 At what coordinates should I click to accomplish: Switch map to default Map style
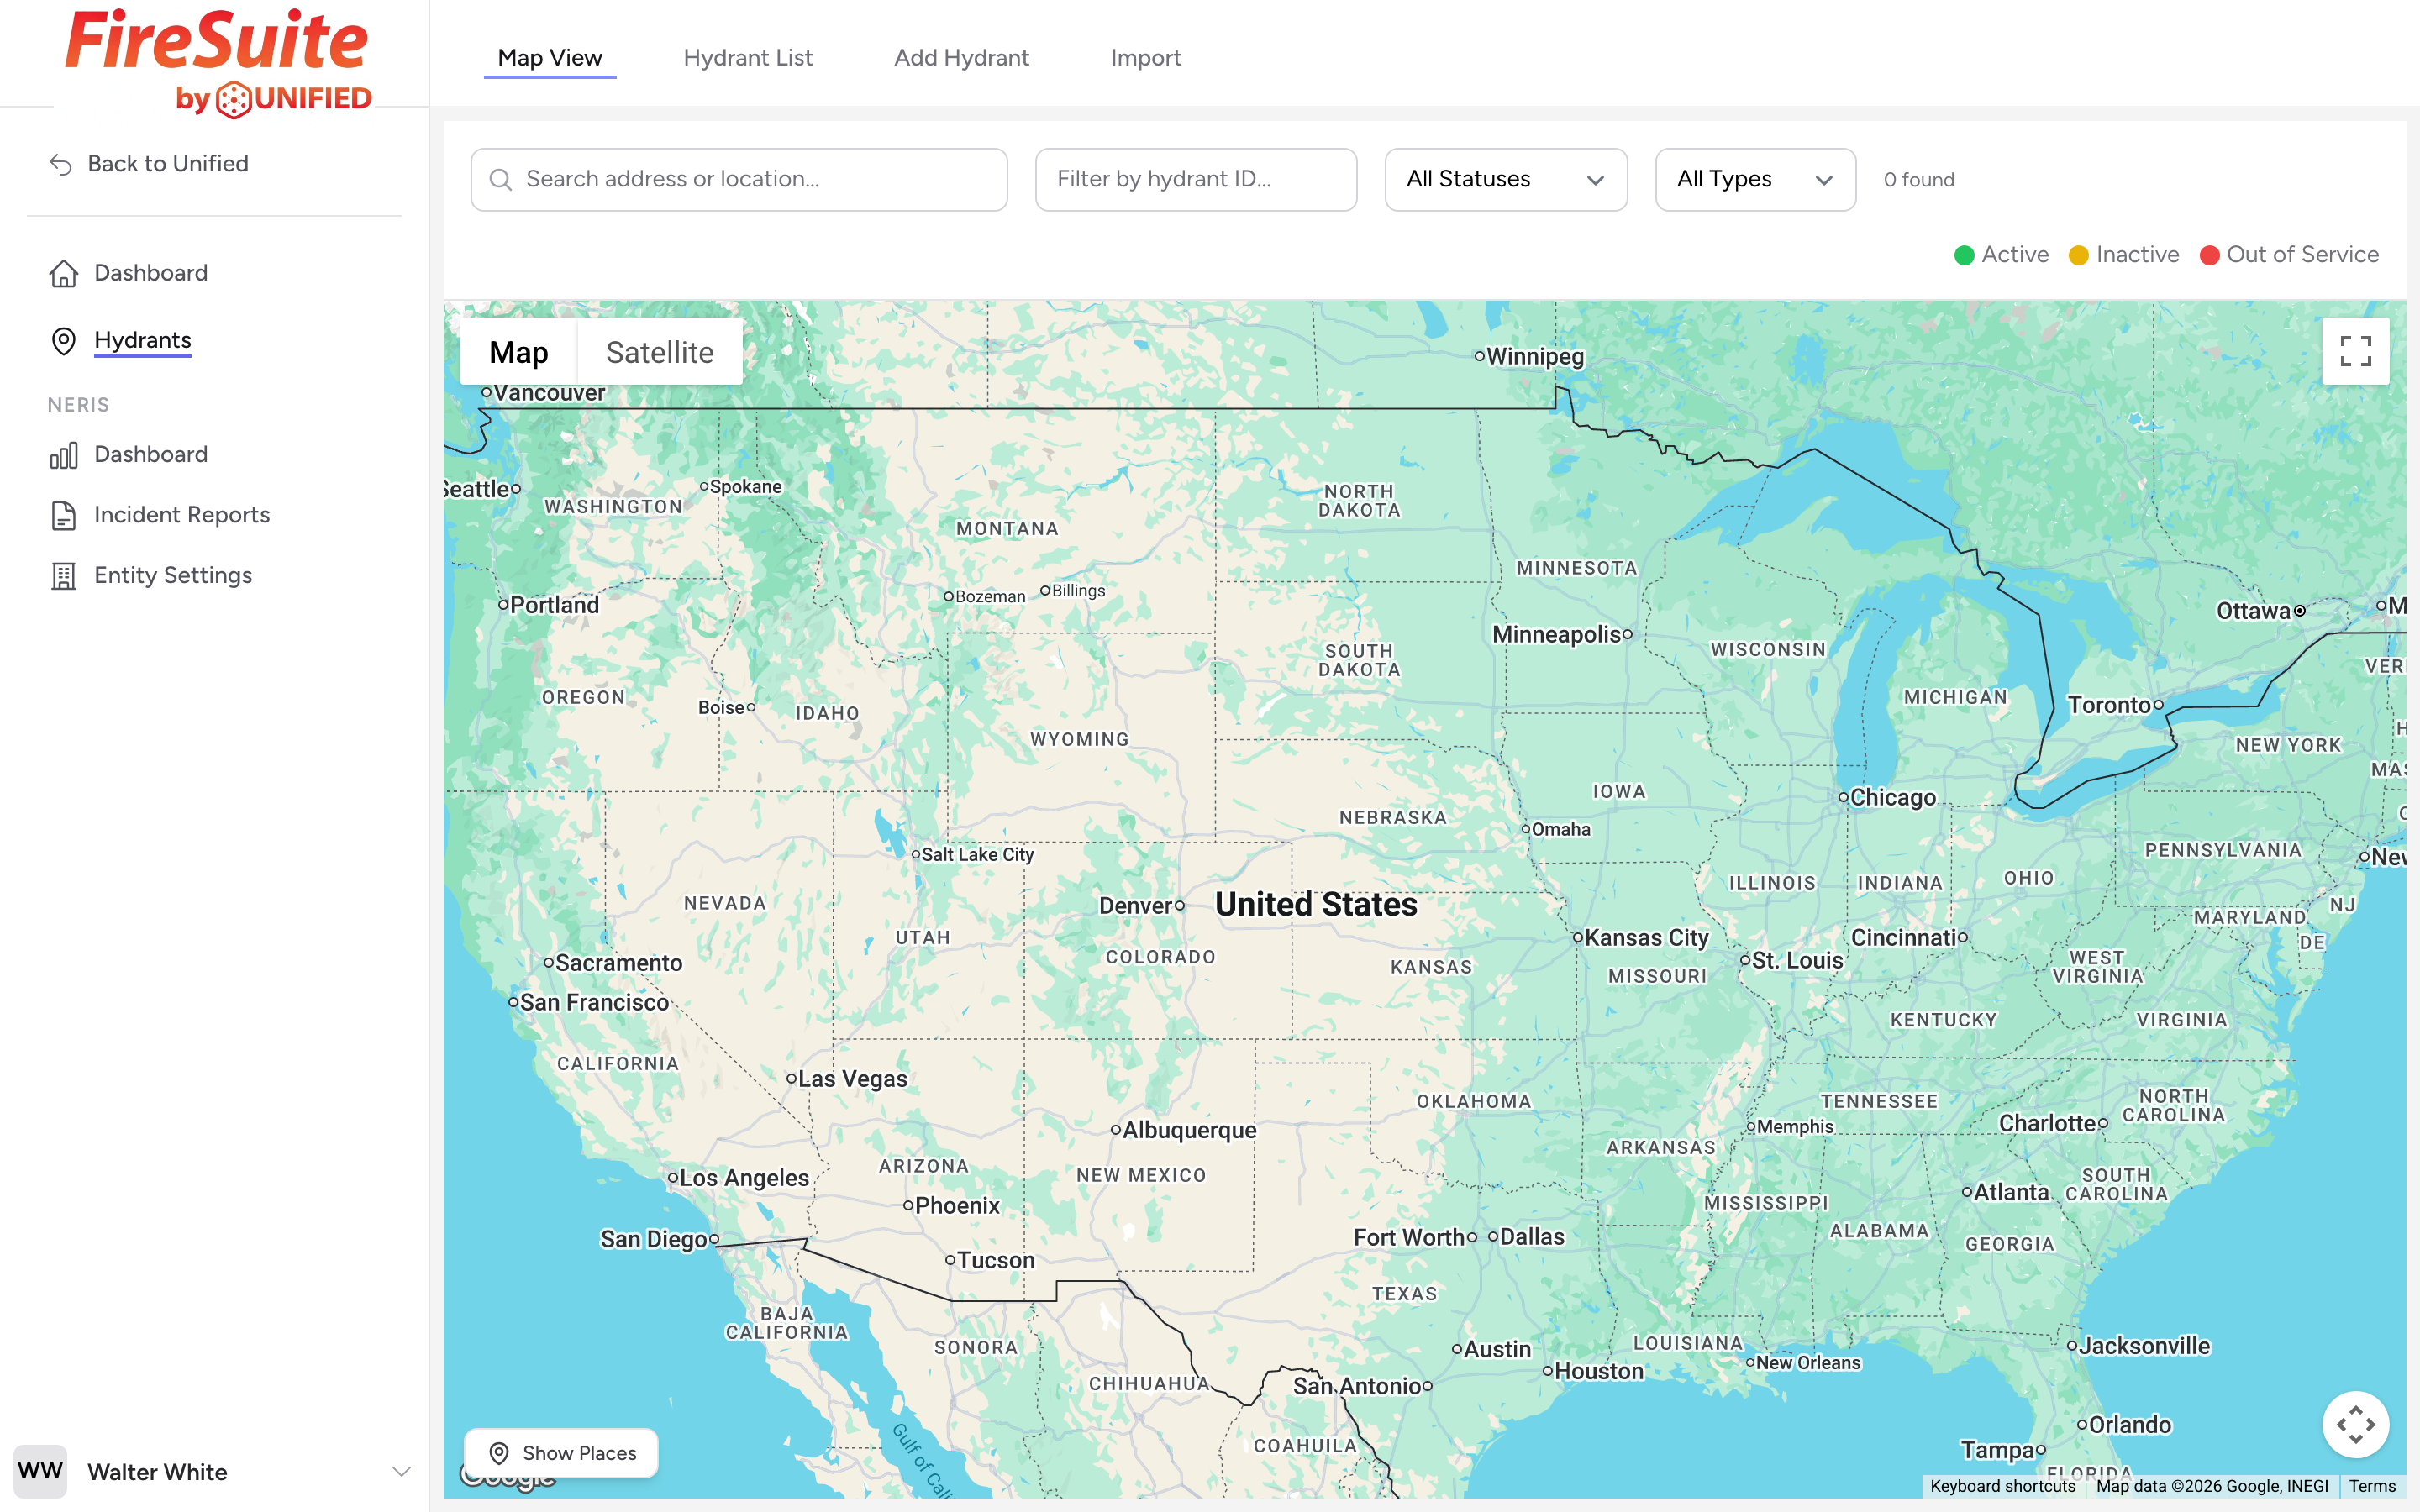click(x=518, y=352)
